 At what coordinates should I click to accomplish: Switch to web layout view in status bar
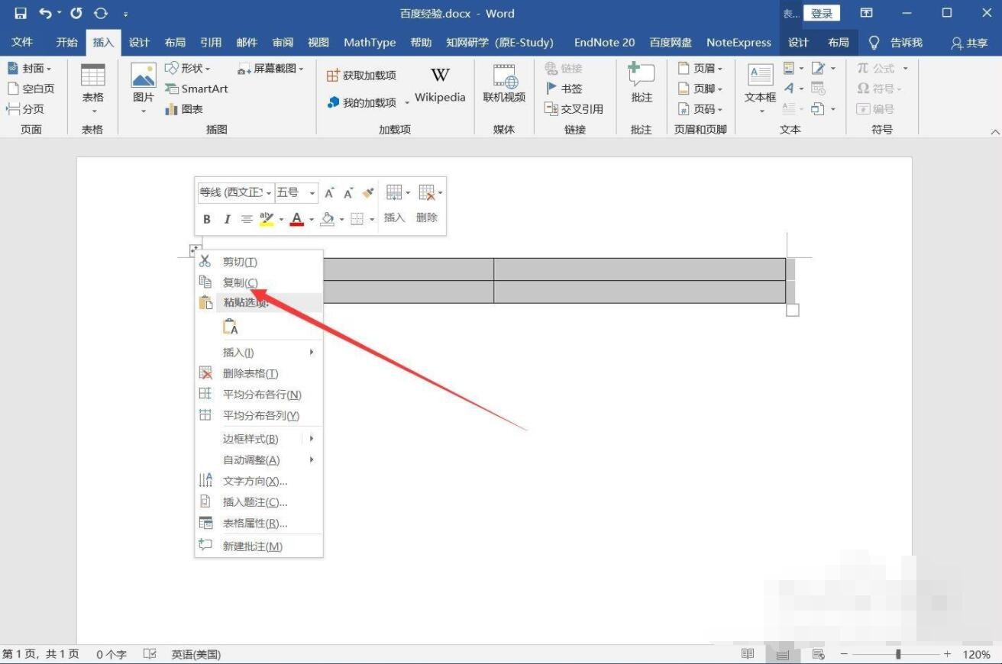(818, 654)
